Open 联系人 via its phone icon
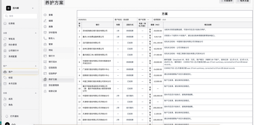Viewport: 254px width, 125px height. pyautogui.click(x=45, y=38)
